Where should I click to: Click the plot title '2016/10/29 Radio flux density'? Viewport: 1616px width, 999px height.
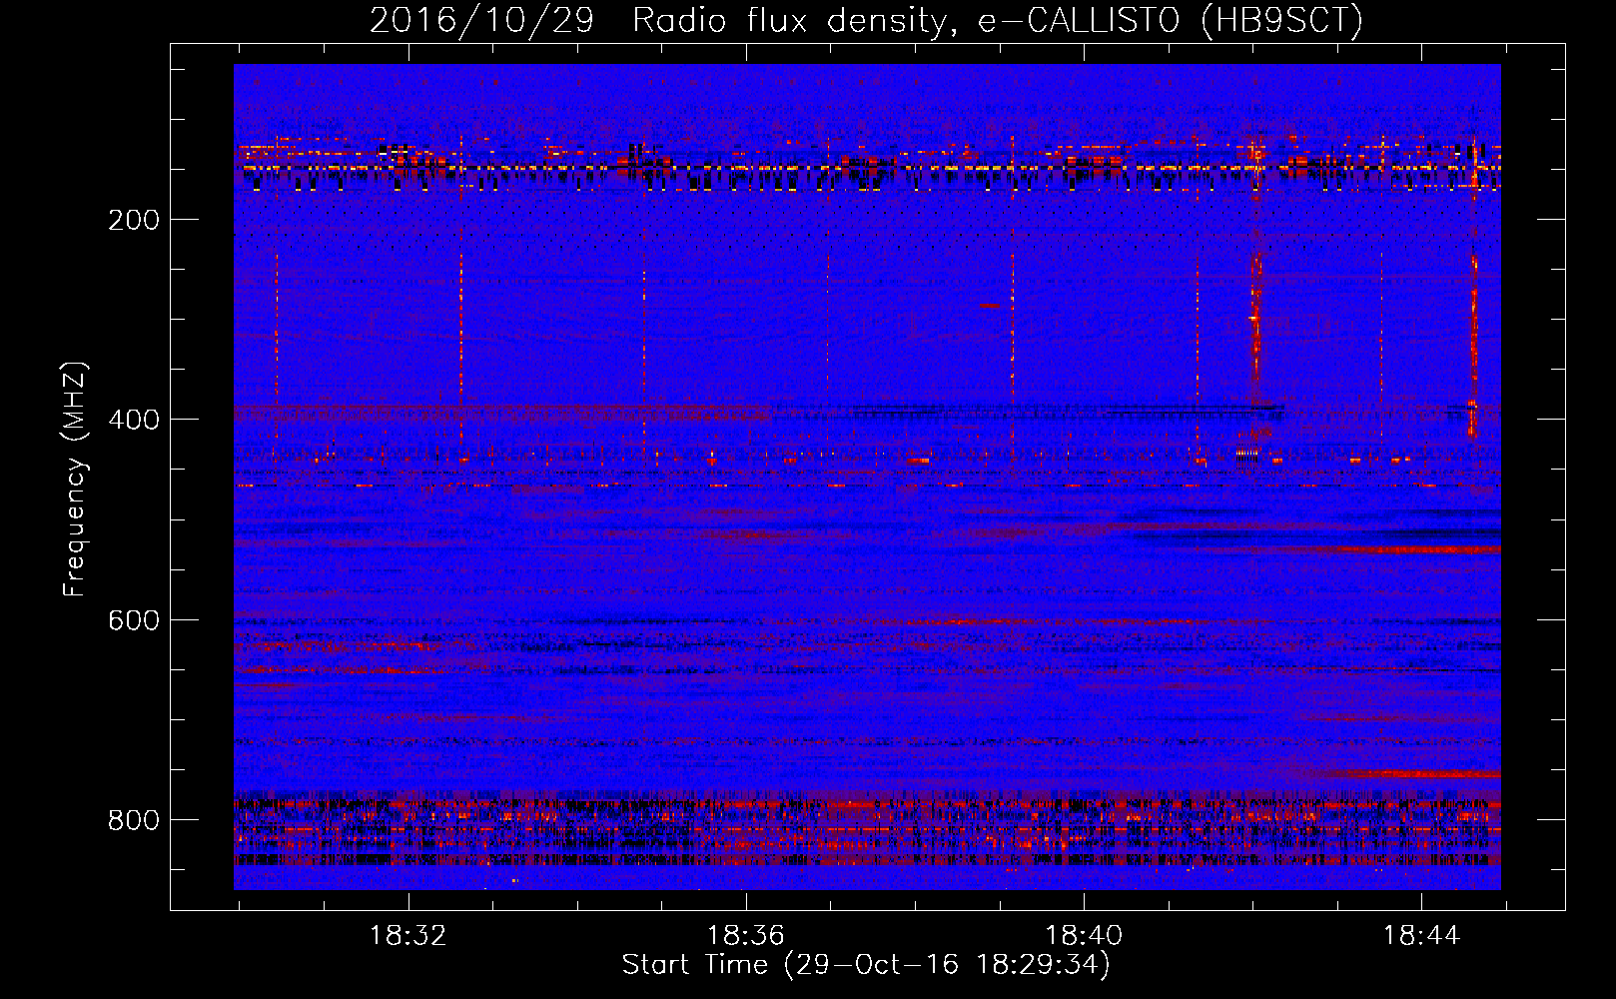[655, 20]
